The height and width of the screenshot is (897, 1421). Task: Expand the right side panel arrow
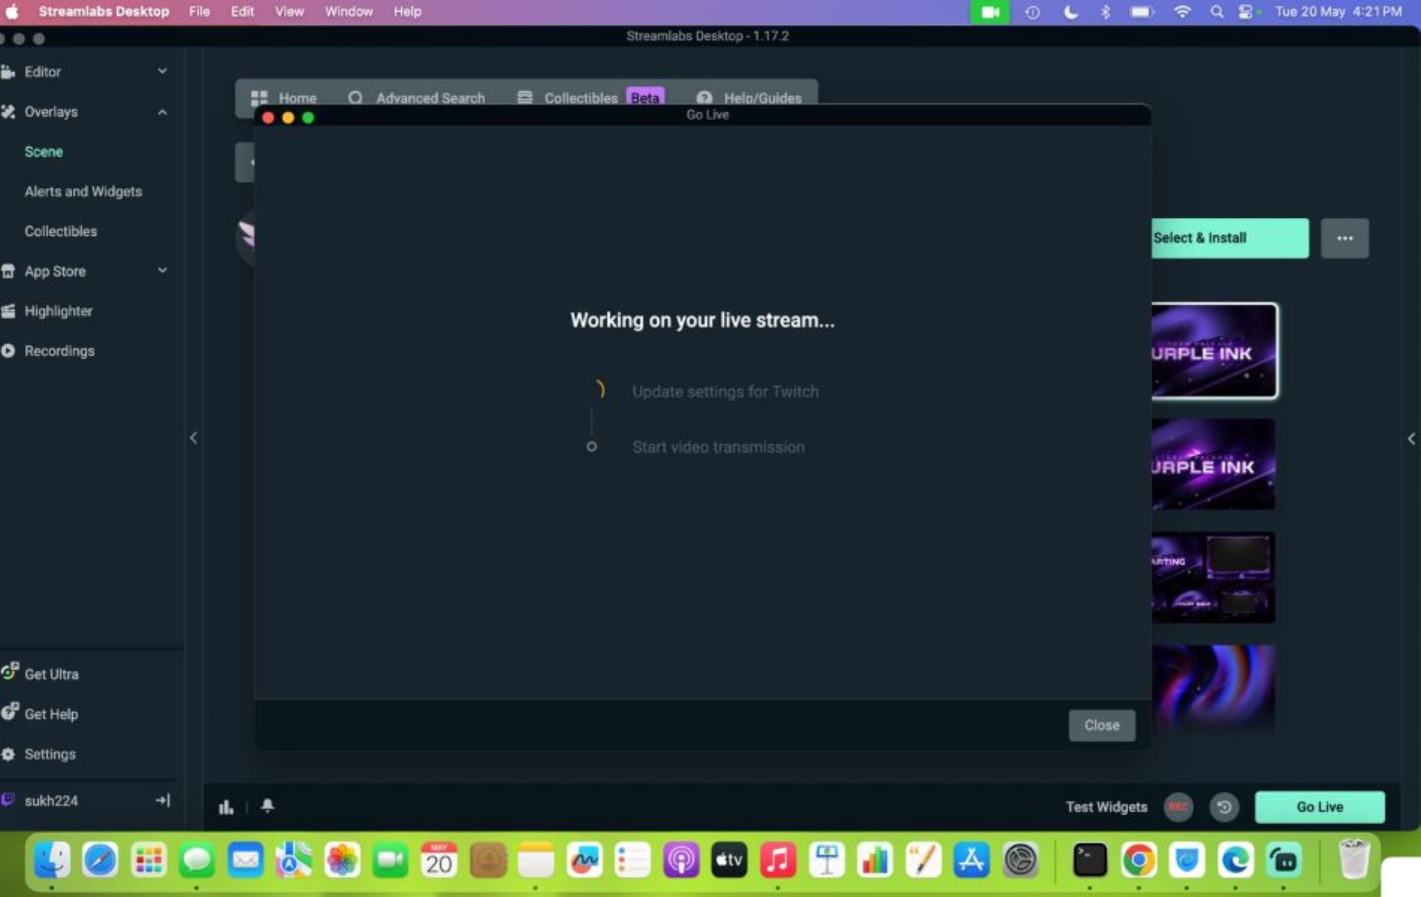tap(1411, 438)
